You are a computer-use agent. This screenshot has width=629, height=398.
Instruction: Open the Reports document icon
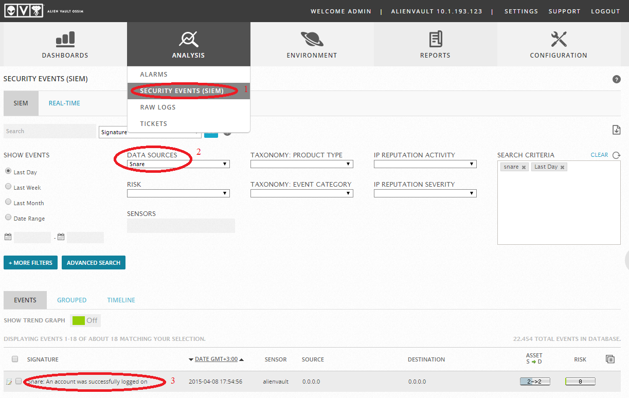tap(436, 39)
